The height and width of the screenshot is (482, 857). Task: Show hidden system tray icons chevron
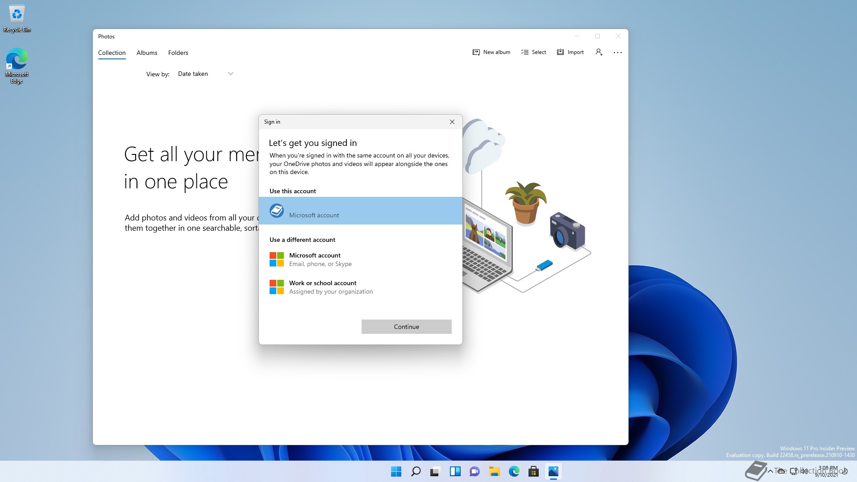click(x=770, y=471)
